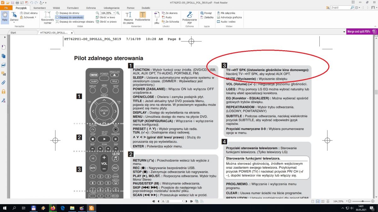
Task: Open the layers side panel
Action: coord(3,65)
